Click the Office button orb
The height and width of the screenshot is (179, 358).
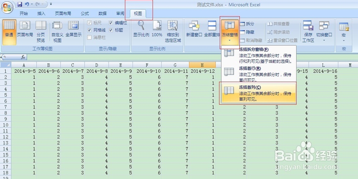pos(7,8)
